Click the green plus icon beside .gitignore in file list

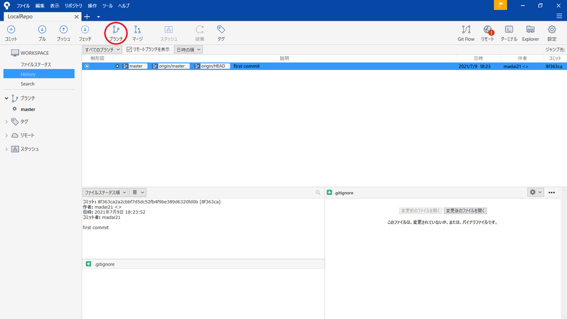[x=88, y=264]
